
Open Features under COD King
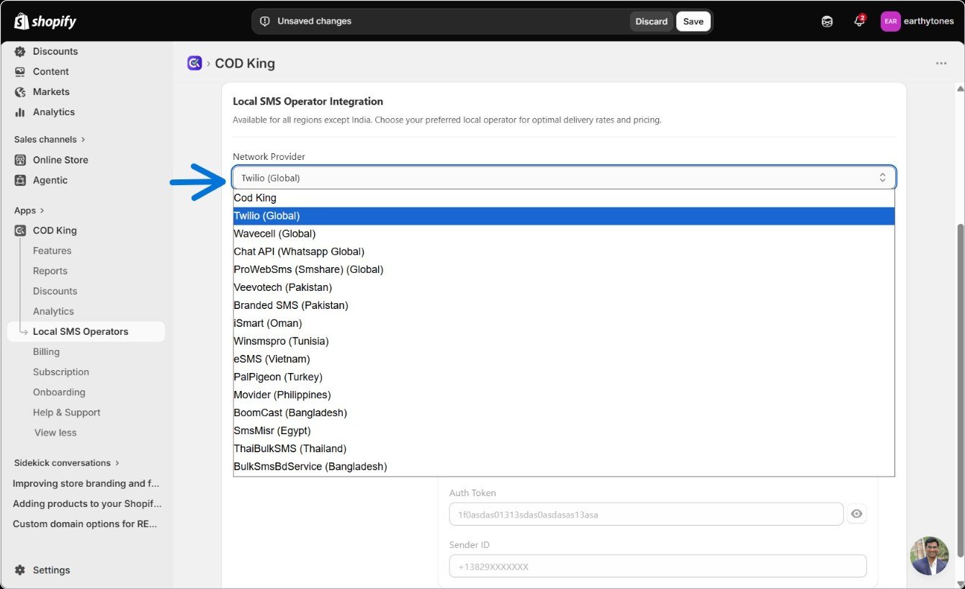[x=52, y=251]
